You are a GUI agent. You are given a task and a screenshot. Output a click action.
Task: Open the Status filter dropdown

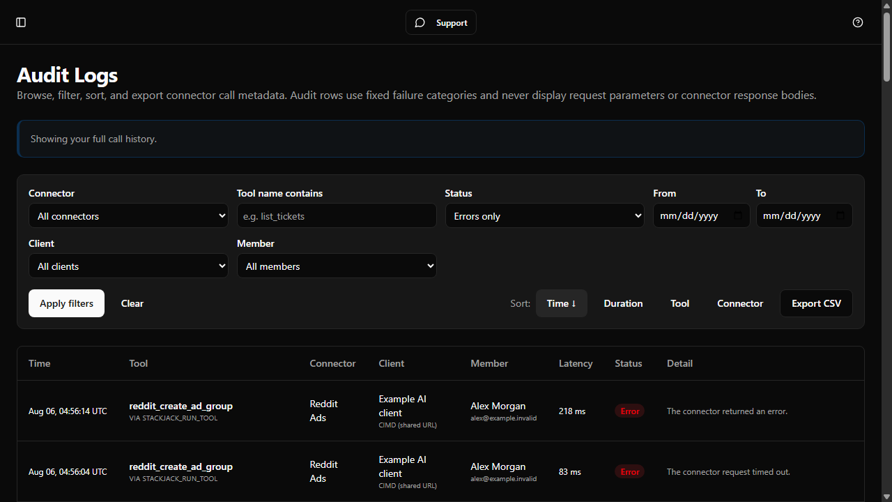point(545,216)
